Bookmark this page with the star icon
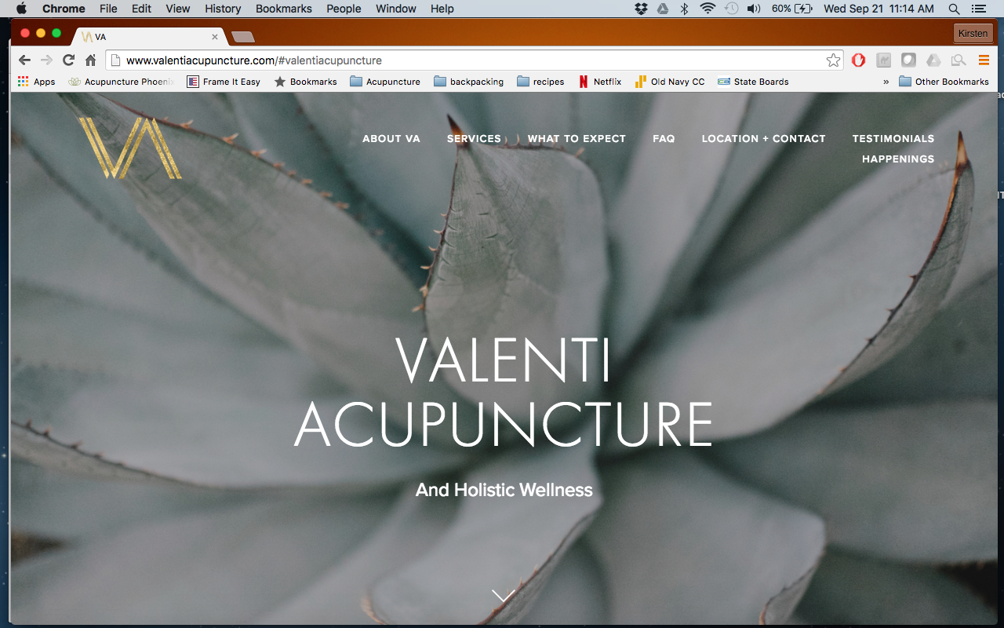Screen dimensions: 1004x628 (833, 60)
